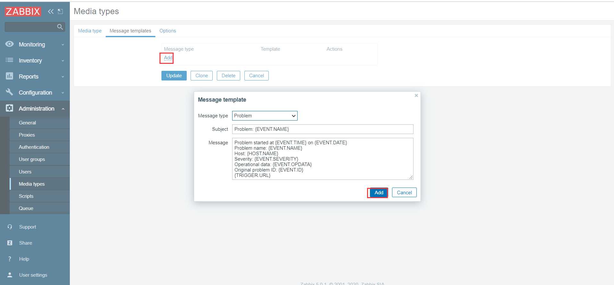Open Support link in sidebar
Screen dimensions: 614x285
click(x=28, y=227)
